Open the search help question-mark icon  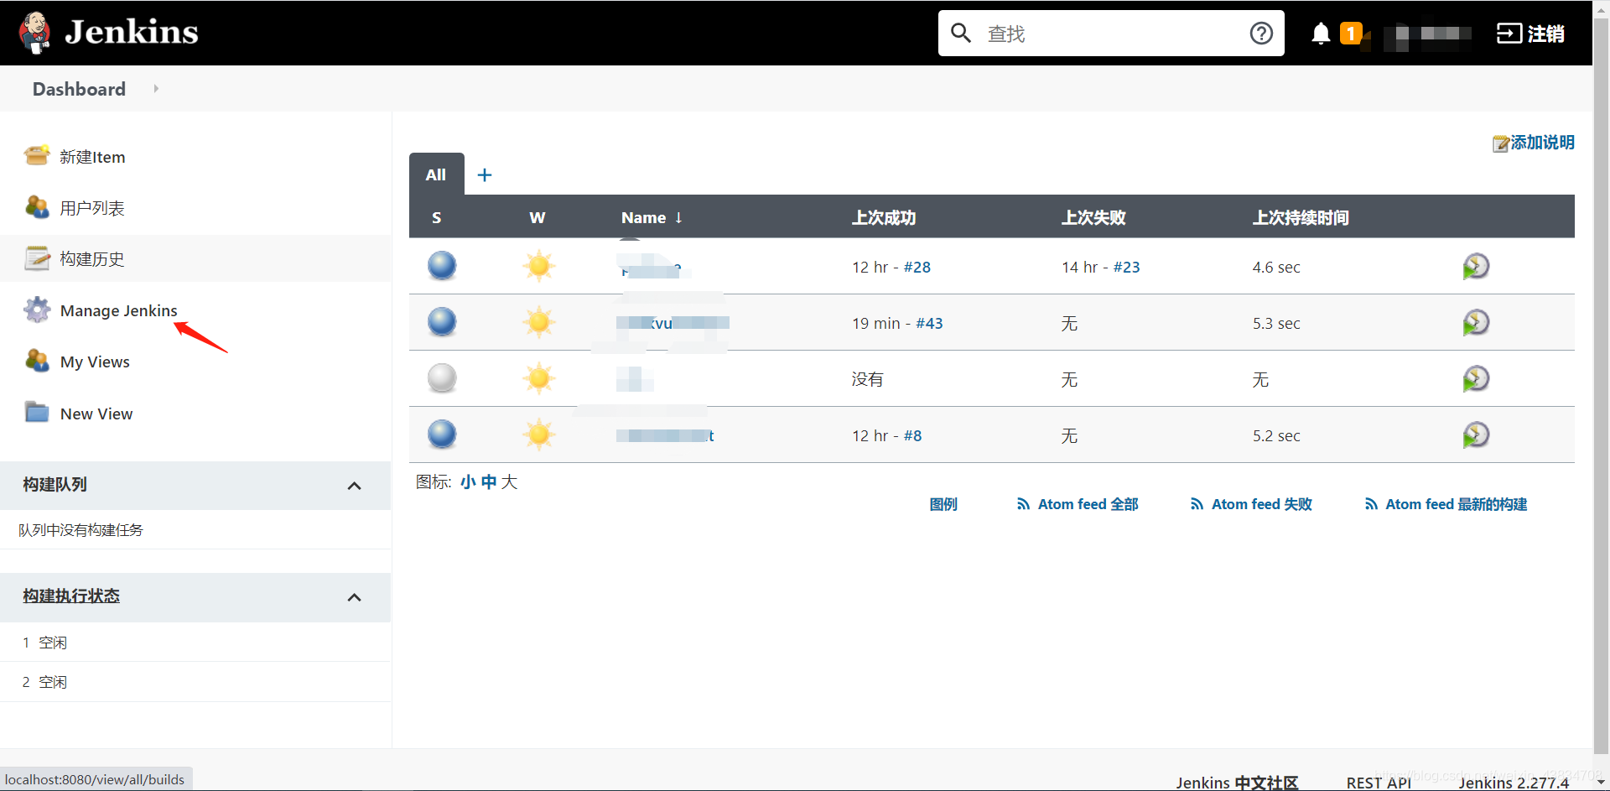coord(1261,34)
